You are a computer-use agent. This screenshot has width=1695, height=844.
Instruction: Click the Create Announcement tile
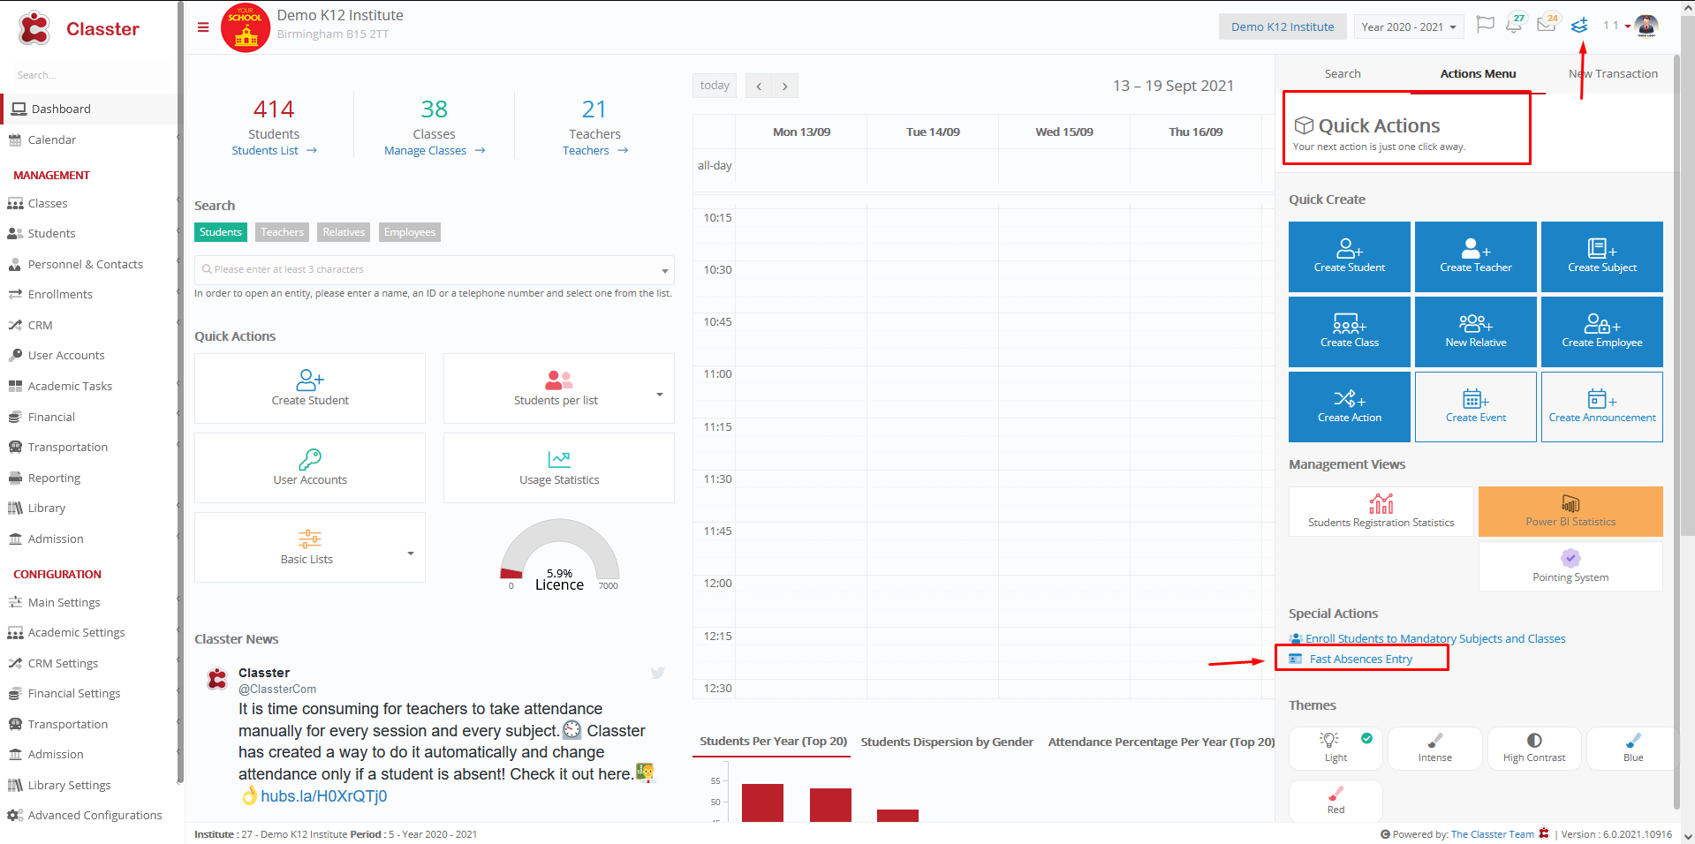[1601, 406]
